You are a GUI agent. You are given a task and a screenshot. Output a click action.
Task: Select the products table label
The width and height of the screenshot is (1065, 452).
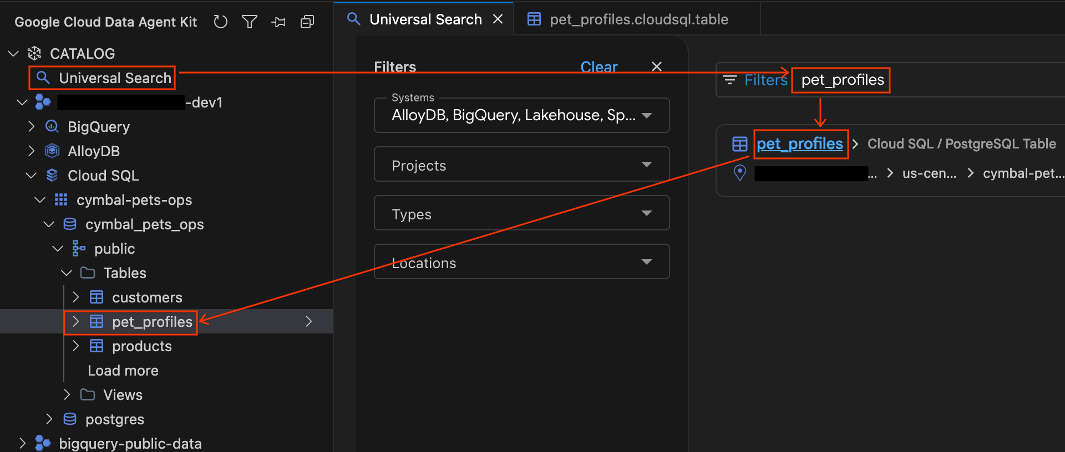pyautogui.click(x=142, y=346)
